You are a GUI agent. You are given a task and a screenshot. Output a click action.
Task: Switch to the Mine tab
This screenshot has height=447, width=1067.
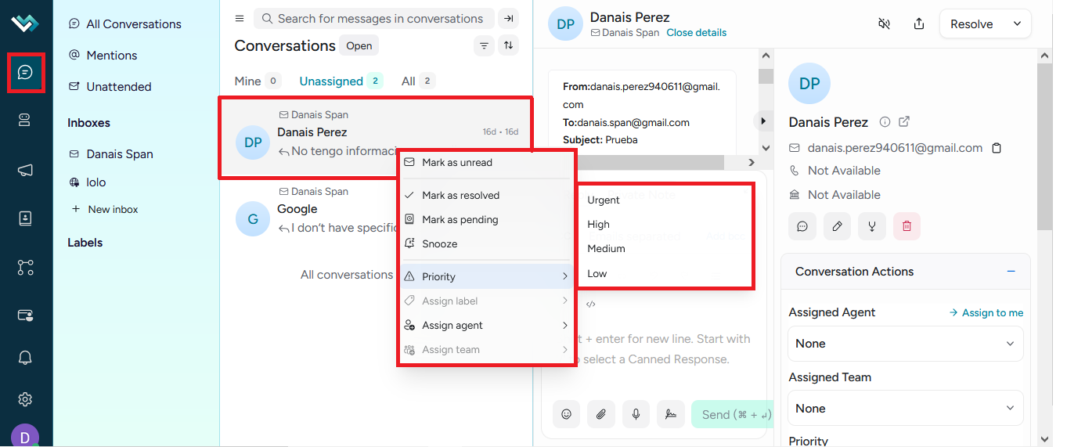pyautogui.click(x=258, y=81)
